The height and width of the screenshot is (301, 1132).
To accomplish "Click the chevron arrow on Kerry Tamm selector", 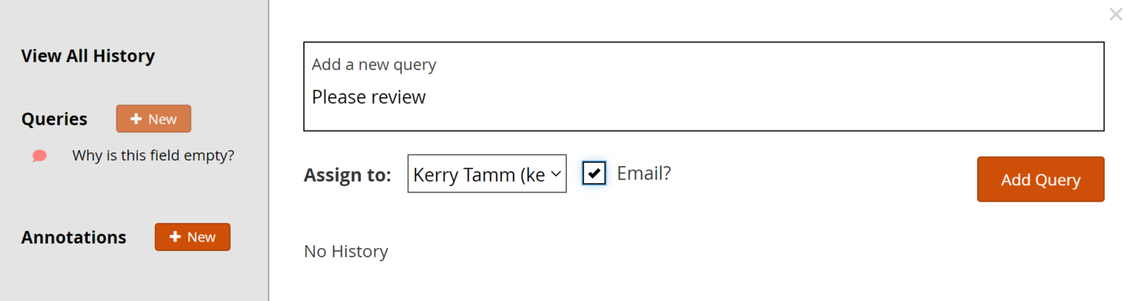I will coord(556,174).
